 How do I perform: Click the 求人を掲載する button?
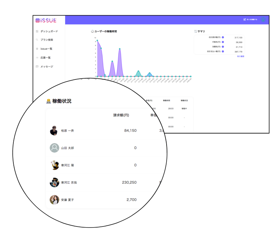250,19
